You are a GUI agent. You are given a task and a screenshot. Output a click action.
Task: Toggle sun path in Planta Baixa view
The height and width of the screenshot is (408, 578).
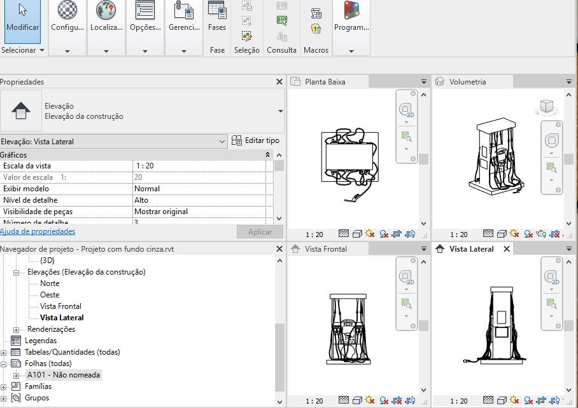point(370,234)
